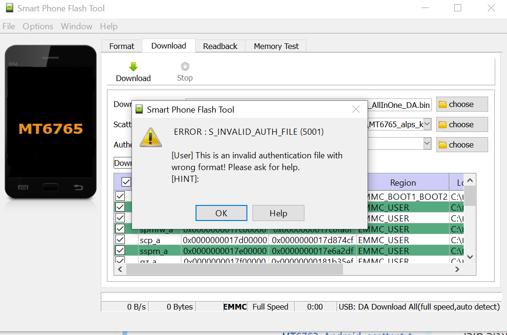Close the error dialog with X

[357, 109]
